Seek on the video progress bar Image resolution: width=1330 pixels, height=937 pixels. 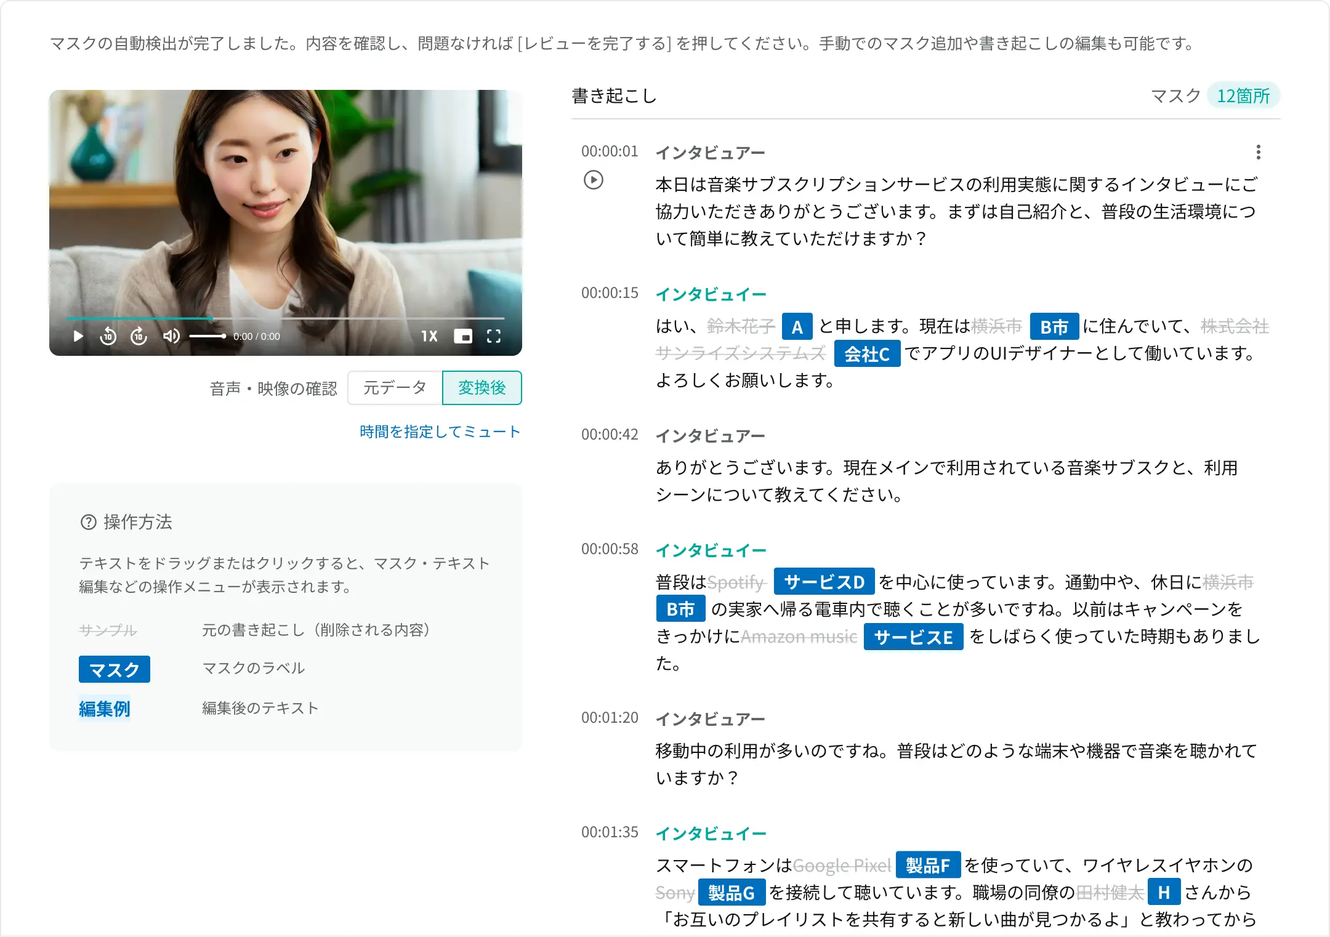click(x=286, y=318)
